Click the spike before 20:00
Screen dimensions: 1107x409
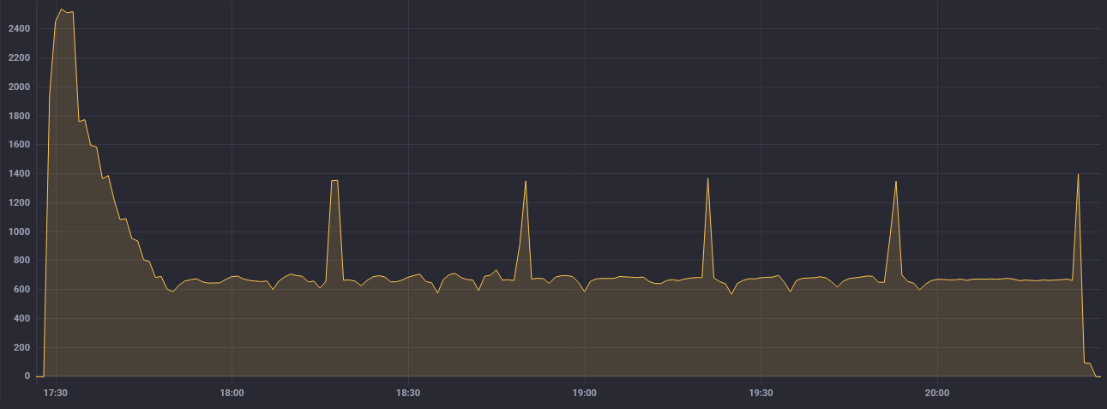pyautogui.click(x=896, y=182)
